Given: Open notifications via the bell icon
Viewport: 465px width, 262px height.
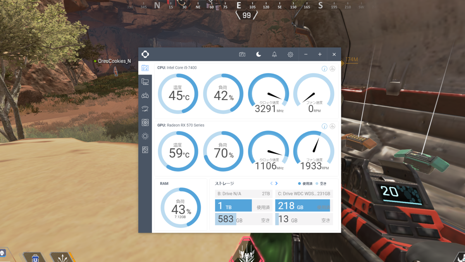Looking at the screenshot, I should click(x=274, y=54).
